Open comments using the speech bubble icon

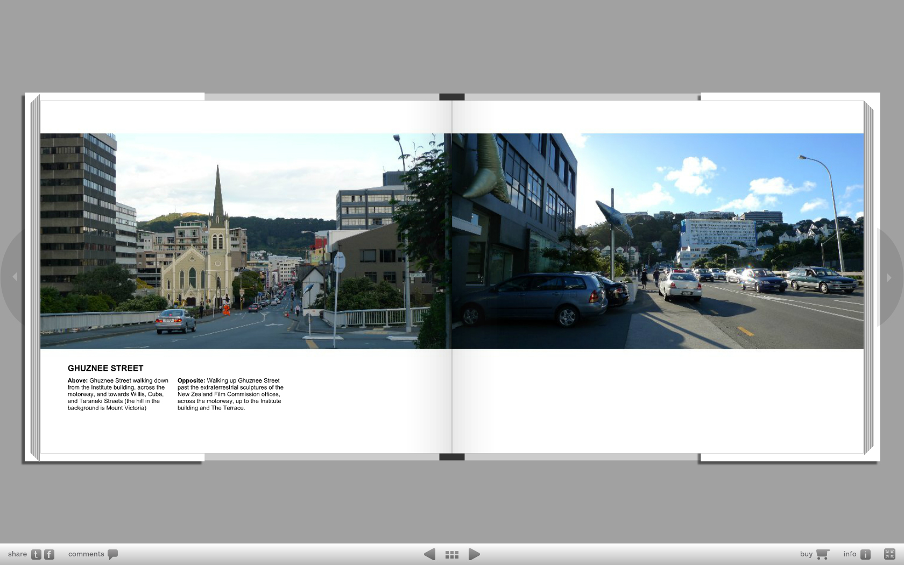(x=112, y=554)
